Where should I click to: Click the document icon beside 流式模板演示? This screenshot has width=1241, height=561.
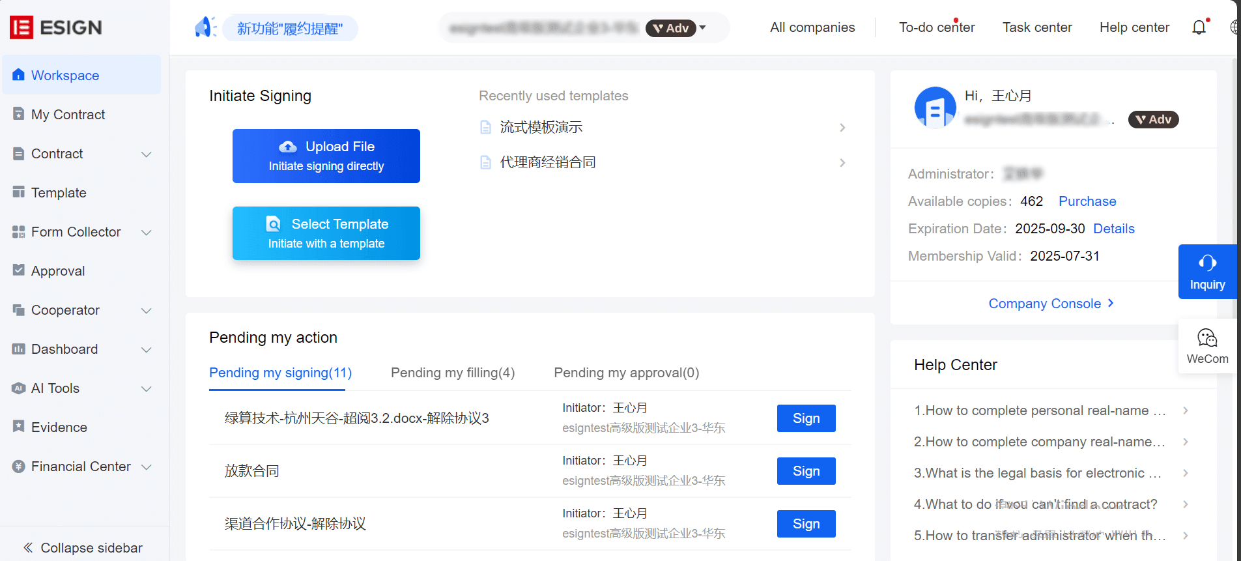pos(485,127)
